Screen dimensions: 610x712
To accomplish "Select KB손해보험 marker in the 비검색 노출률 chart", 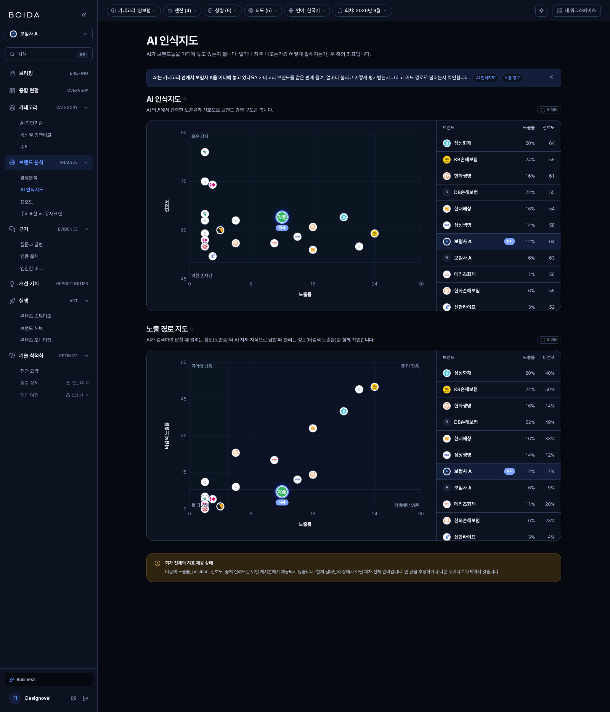I will point(374,387).
